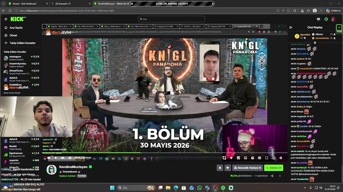Image resolution: width=343 pixels, height=192 pixels.
Task: Add page to favorites star
Action: coord(288,11)
